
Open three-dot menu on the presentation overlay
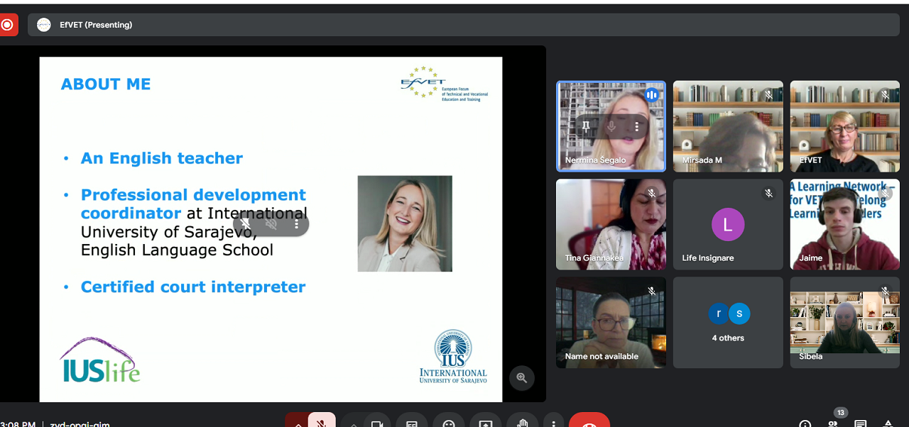click(296, 224)
